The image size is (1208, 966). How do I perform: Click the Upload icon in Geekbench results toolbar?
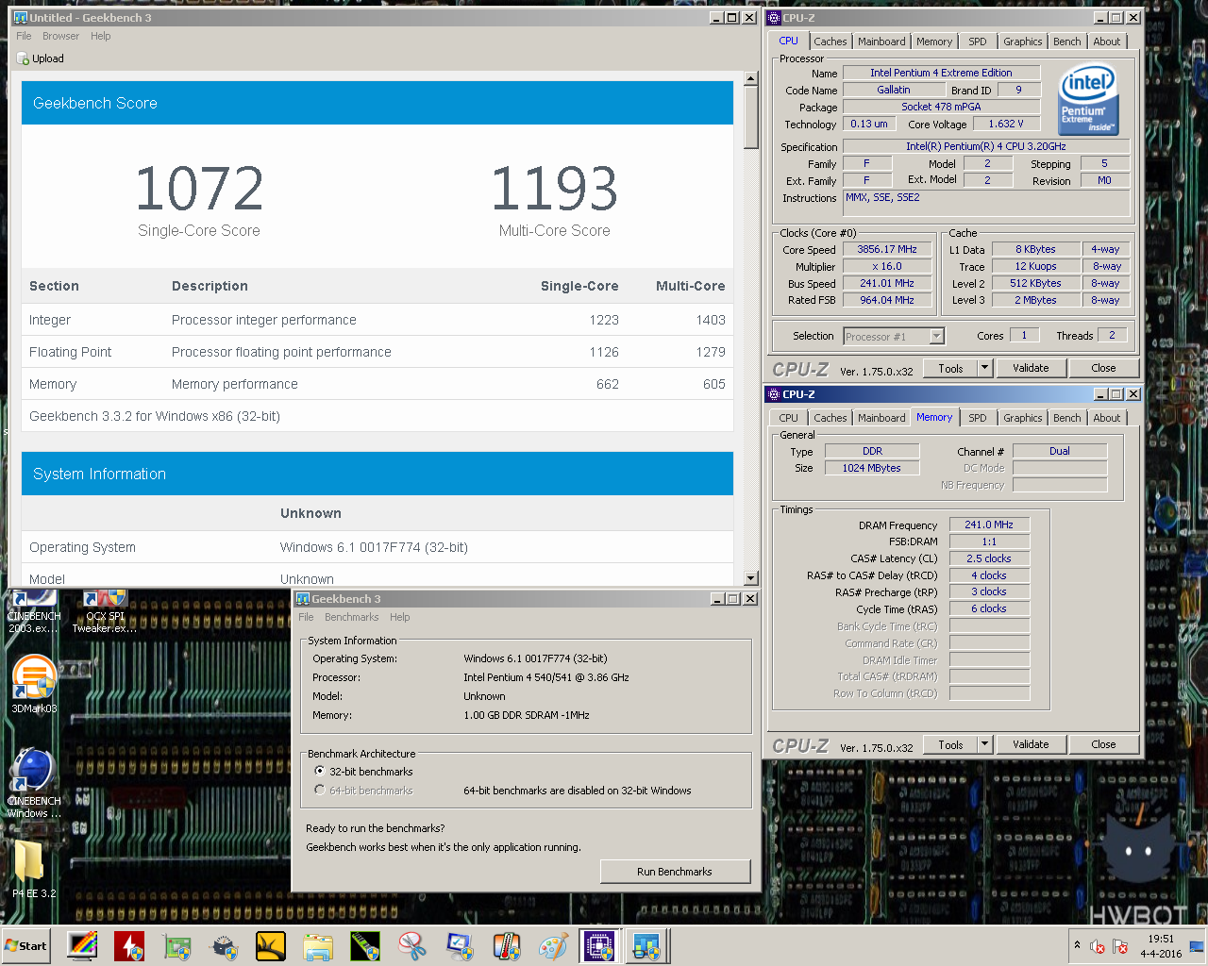click(24, 58)
